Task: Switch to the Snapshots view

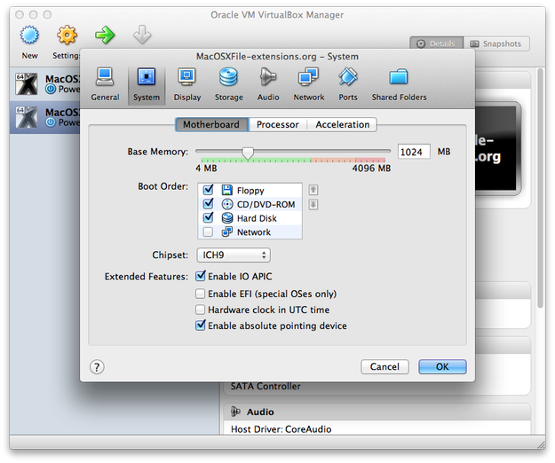Action: [496, 43]
